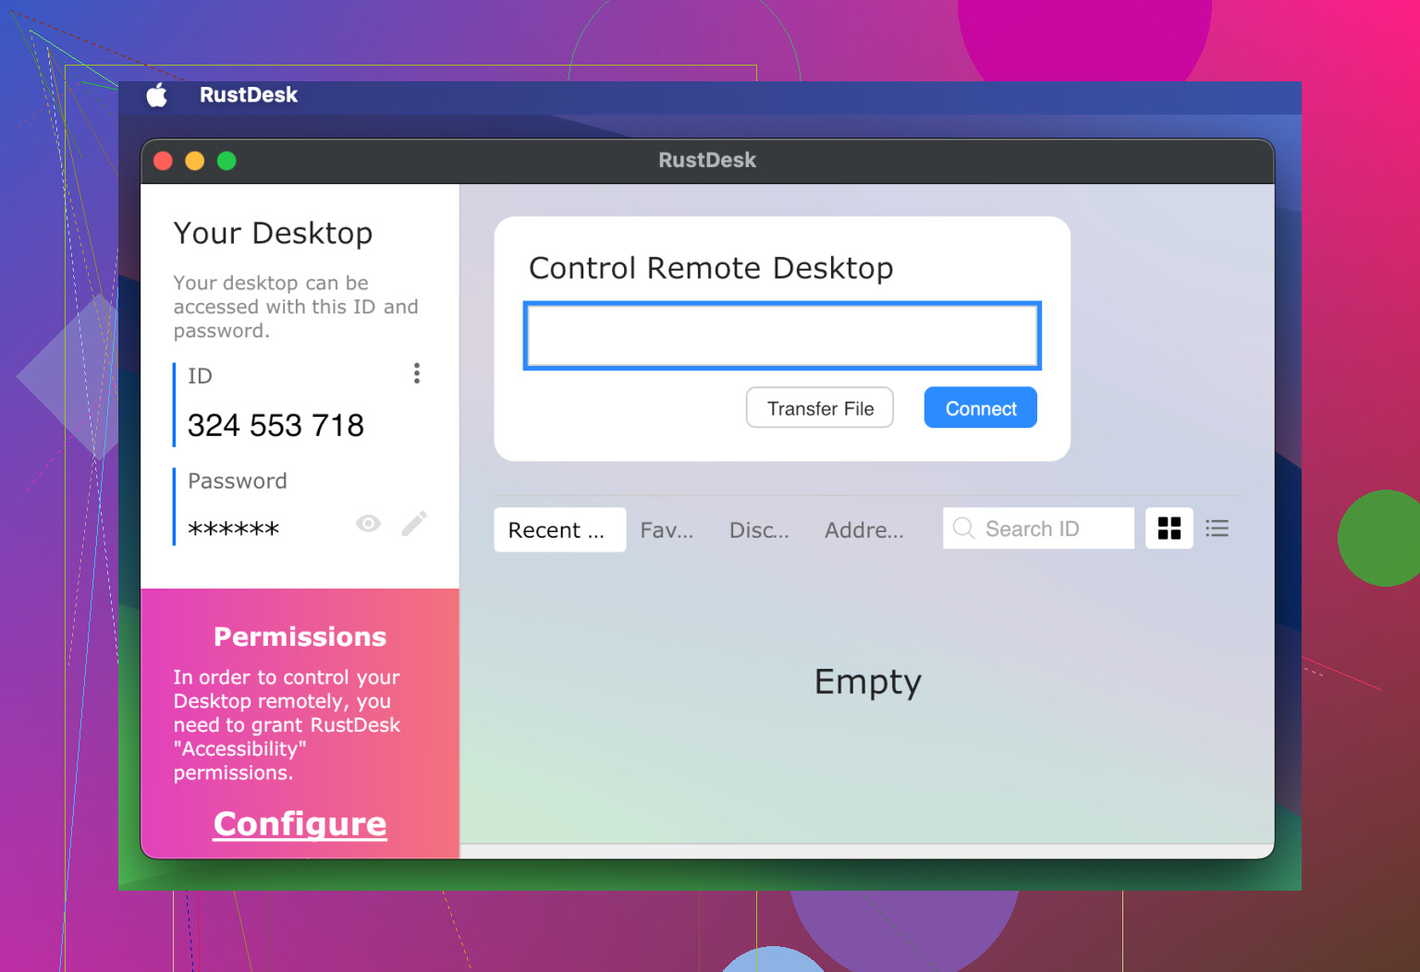
Task: Switch to the Disc... tab
Action: point(759,529)
